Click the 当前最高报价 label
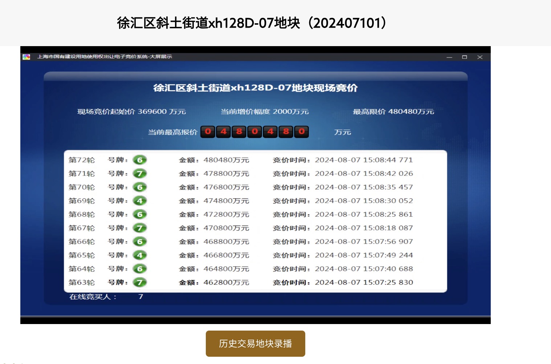Image resolution: width=551 pixels, height=364 pixels. [x=172, y=132]
